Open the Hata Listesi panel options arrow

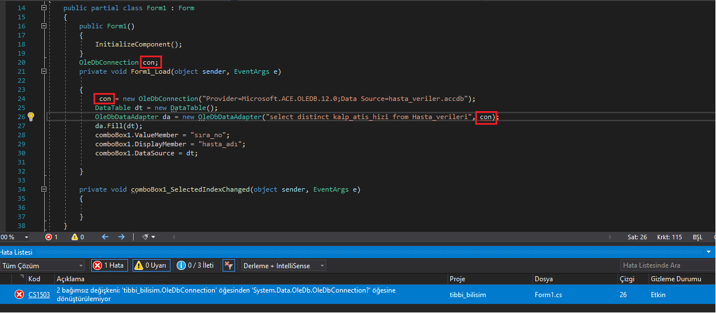coord(709,252)
